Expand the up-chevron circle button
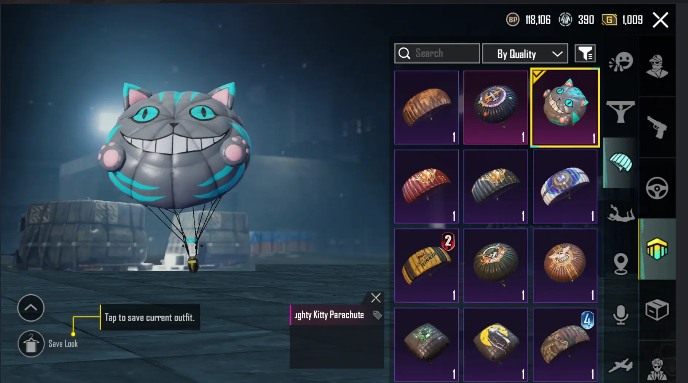688x383 pixels. click(x=31, y=308)
